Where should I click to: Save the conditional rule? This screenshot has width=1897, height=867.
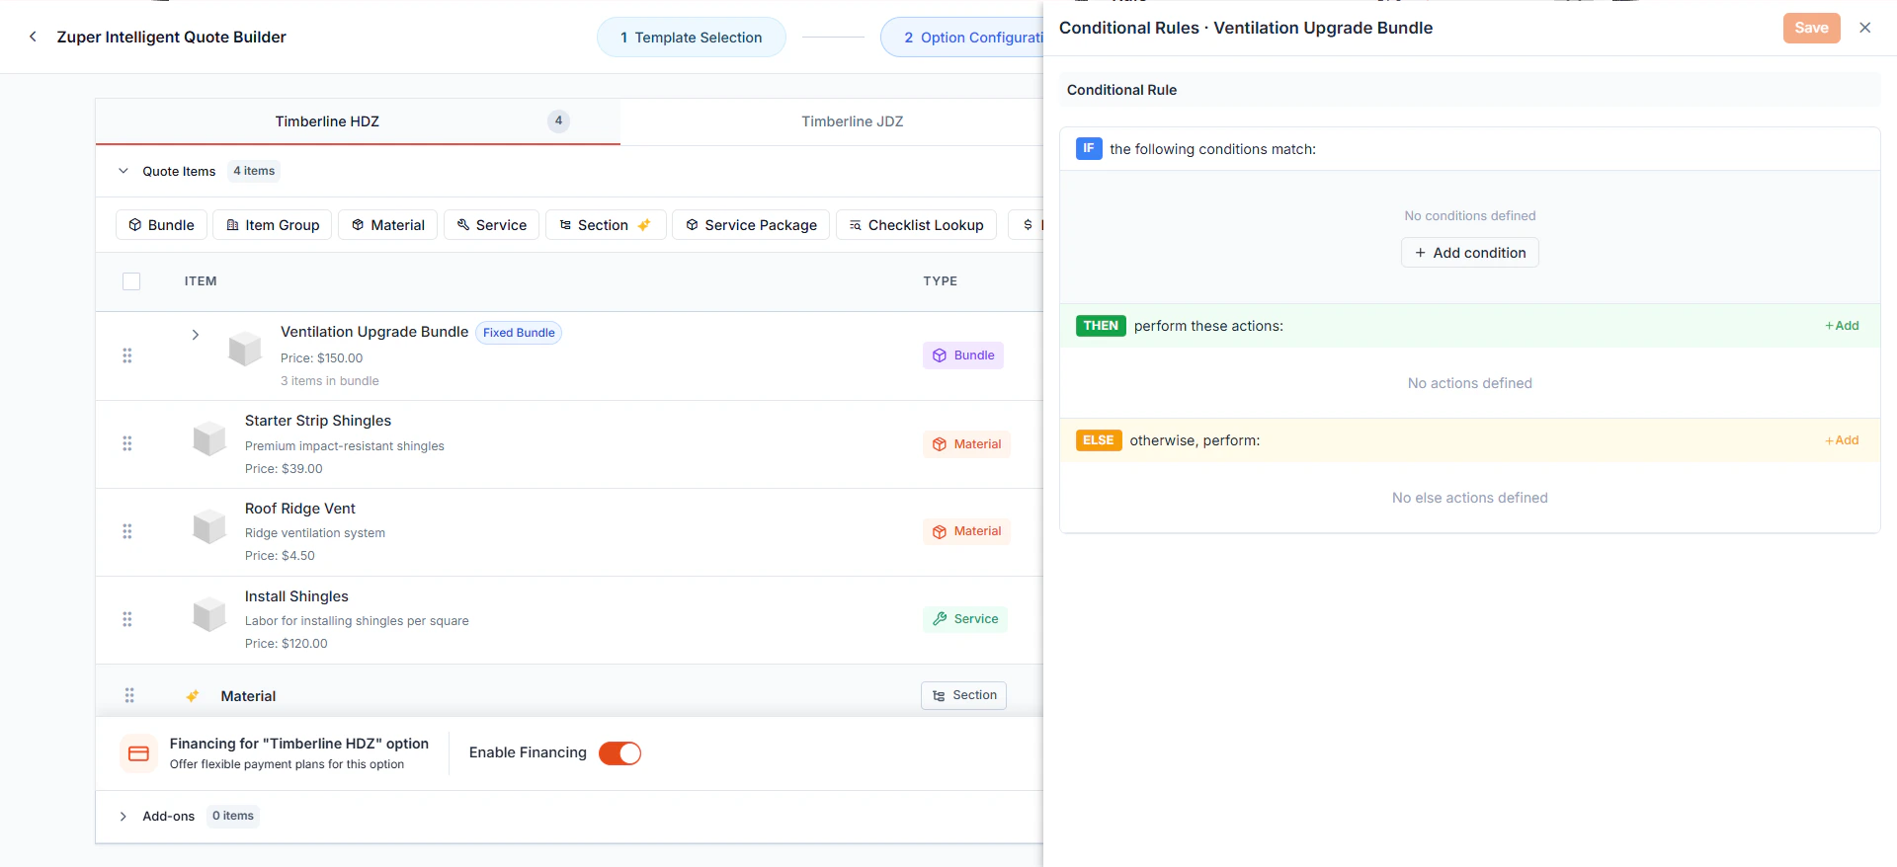pyautogui.click(x=1811, y=28)
